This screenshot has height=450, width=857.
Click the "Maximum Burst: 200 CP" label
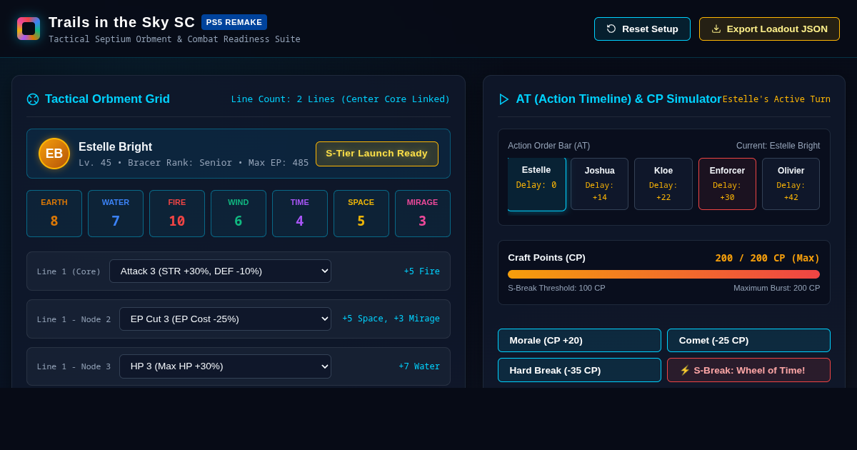[777, 288]
